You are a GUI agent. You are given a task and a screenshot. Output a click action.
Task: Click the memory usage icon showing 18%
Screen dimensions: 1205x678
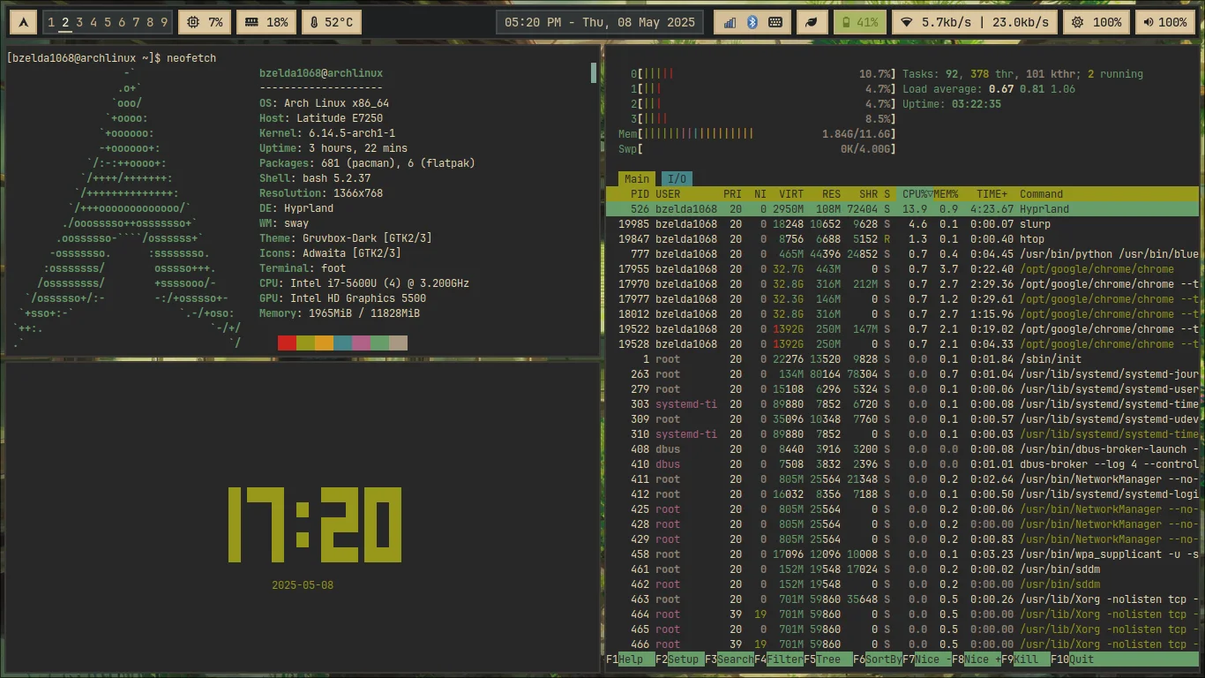click(x=251, y=22)
